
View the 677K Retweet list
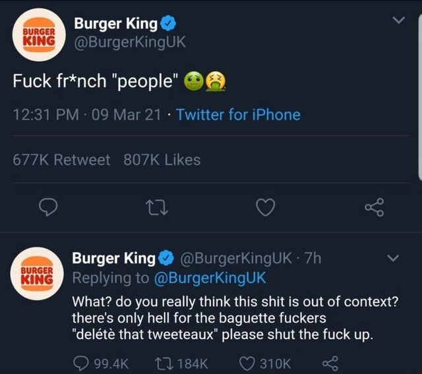click(61, 159)
